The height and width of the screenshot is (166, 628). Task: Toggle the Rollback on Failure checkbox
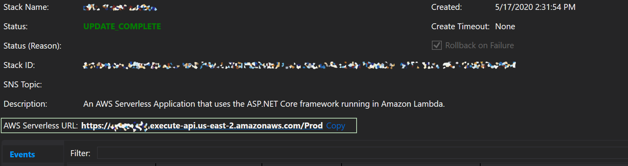pyautogui.click(x=437, y=45)
